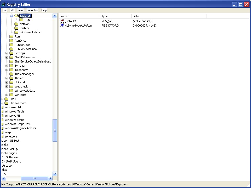Click the RunServicesOnce folder icon
The image size is (251, 188).
(11, 49)
